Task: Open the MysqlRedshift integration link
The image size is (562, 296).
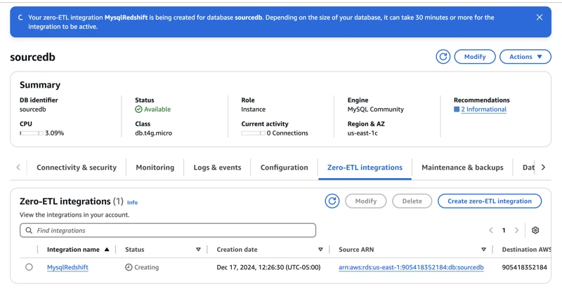Action: pyautogui.click(x=67, y=267)
